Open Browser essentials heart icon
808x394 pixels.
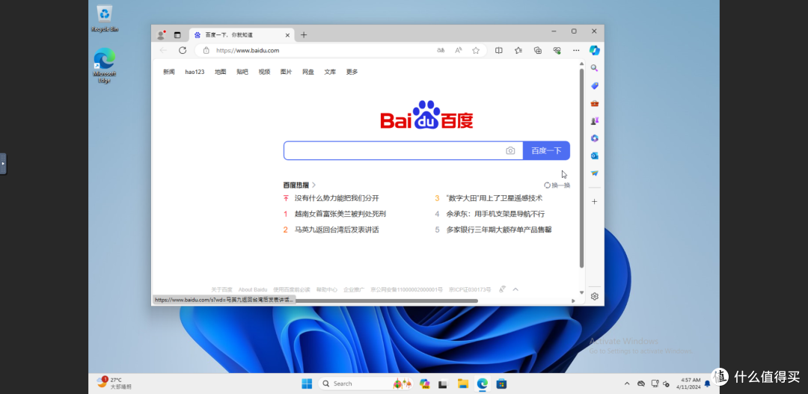tap(557, 51)
